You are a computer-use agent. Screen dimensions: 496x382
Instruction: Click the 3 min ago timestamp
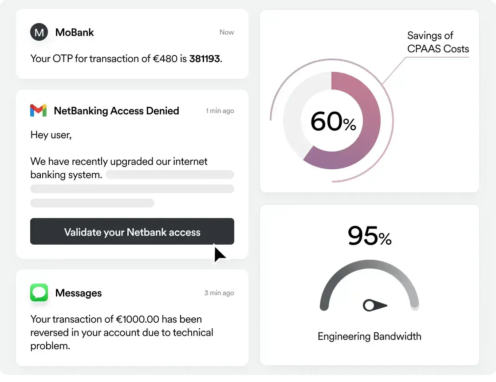tap(219, 293)
